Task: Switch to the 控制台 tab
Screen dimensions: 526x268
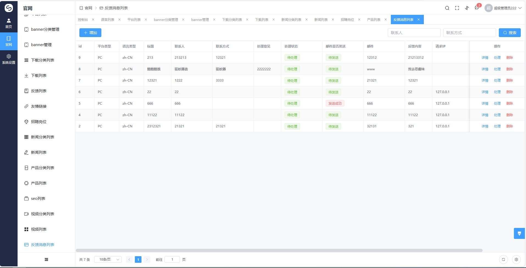Action: pyautogui.click(x=83, y=19)
